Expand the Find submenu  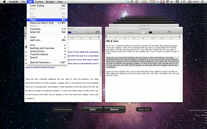point(47,45)
